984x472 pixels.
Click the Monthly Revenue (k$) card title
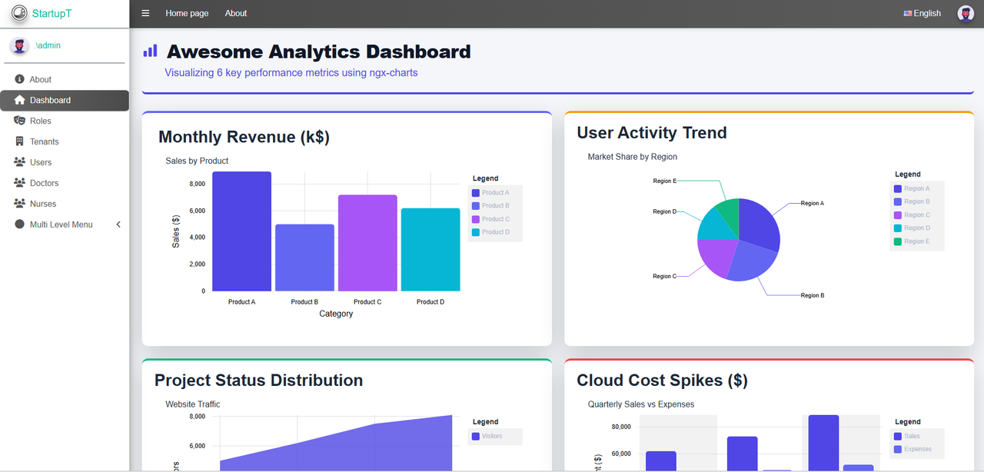tap(244, 137)
